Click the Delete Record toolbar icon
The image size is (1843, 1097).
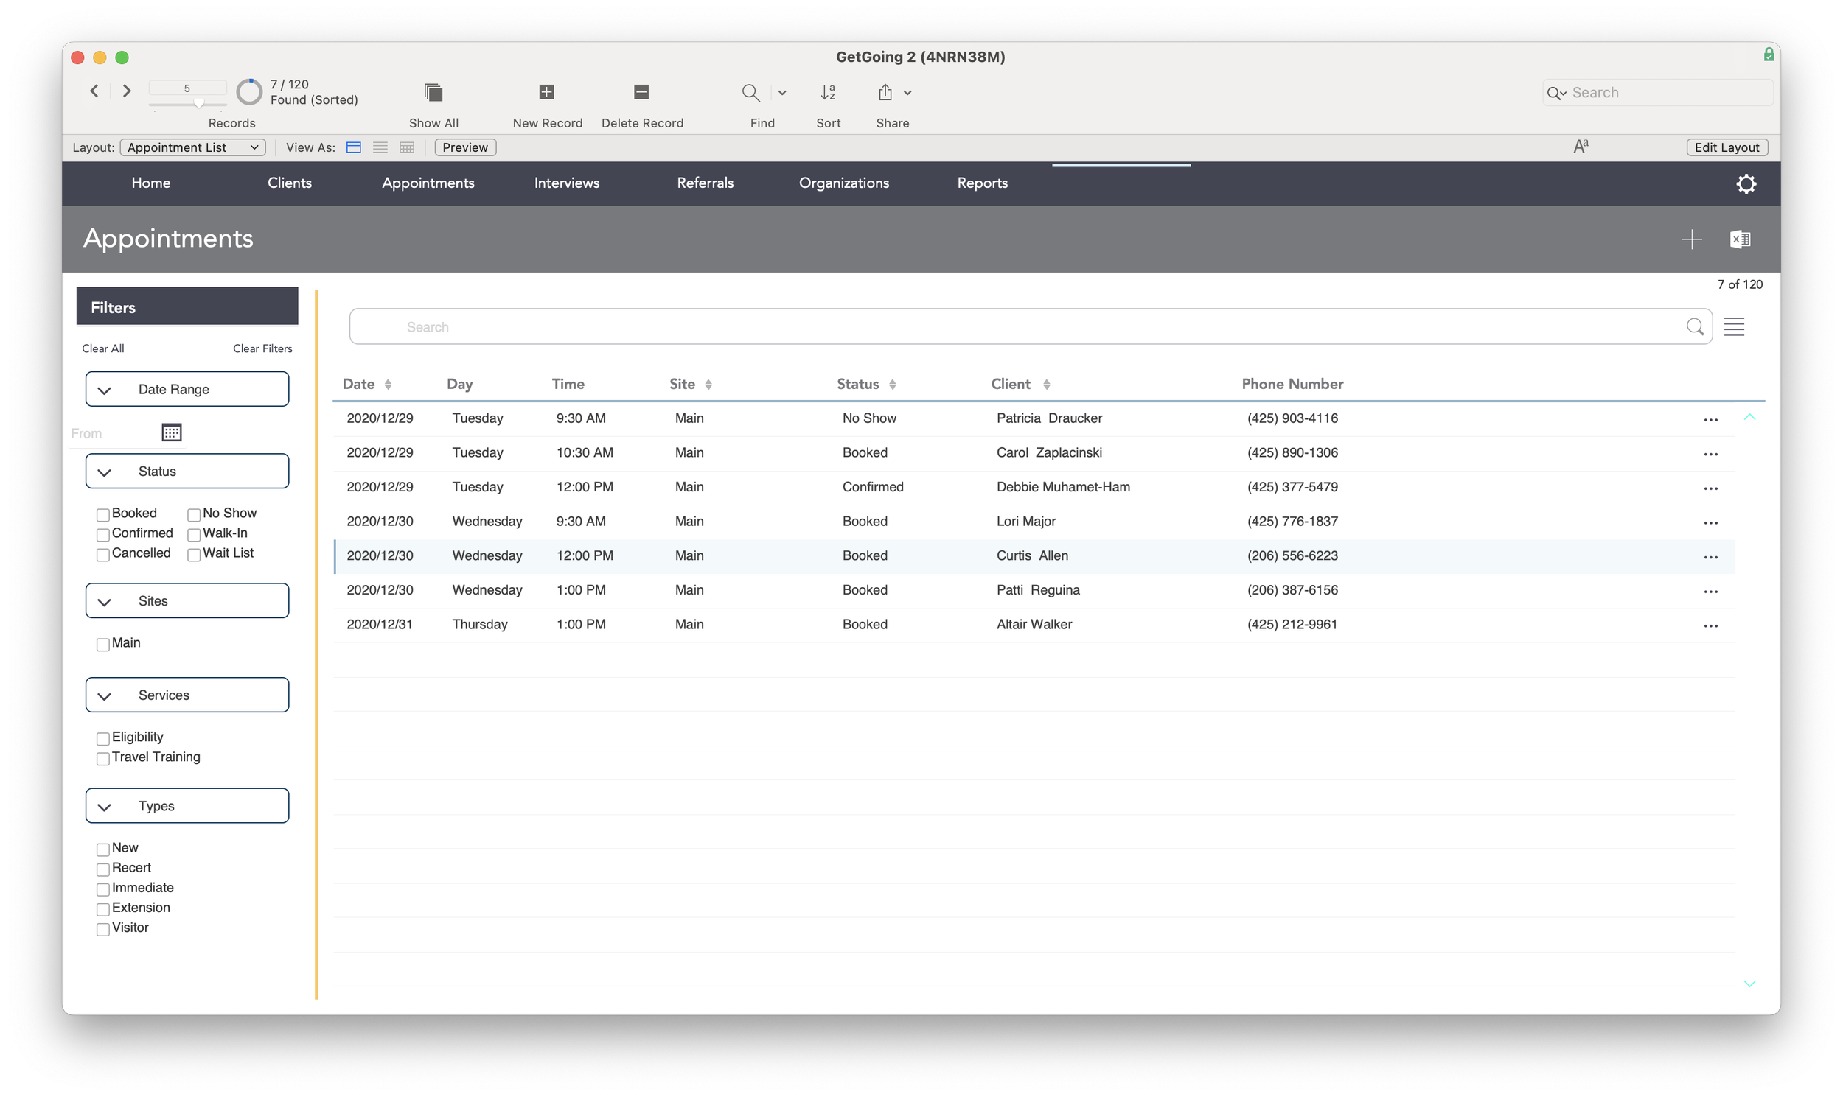point(641,92)
